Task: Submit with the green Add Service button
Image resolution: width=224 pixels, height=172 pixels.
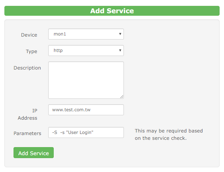Action: point(34,153)
